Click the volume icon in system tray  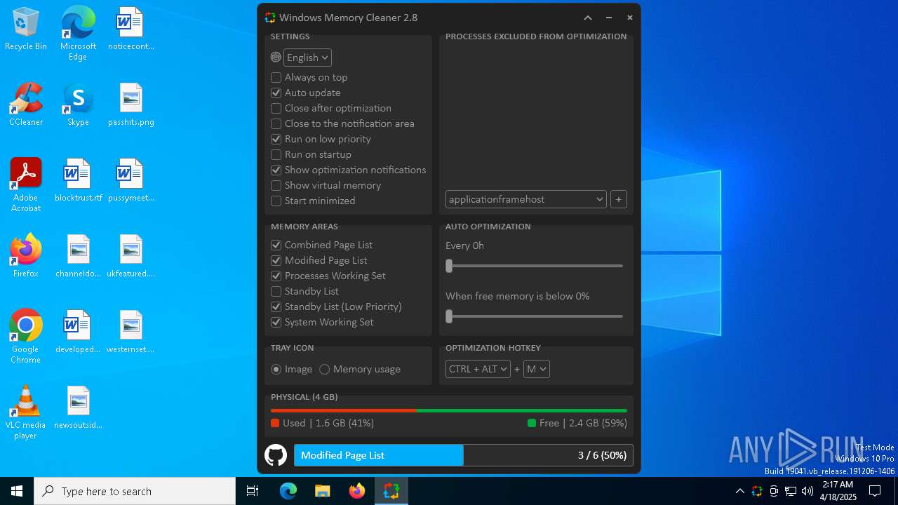[x=807, y=491]
